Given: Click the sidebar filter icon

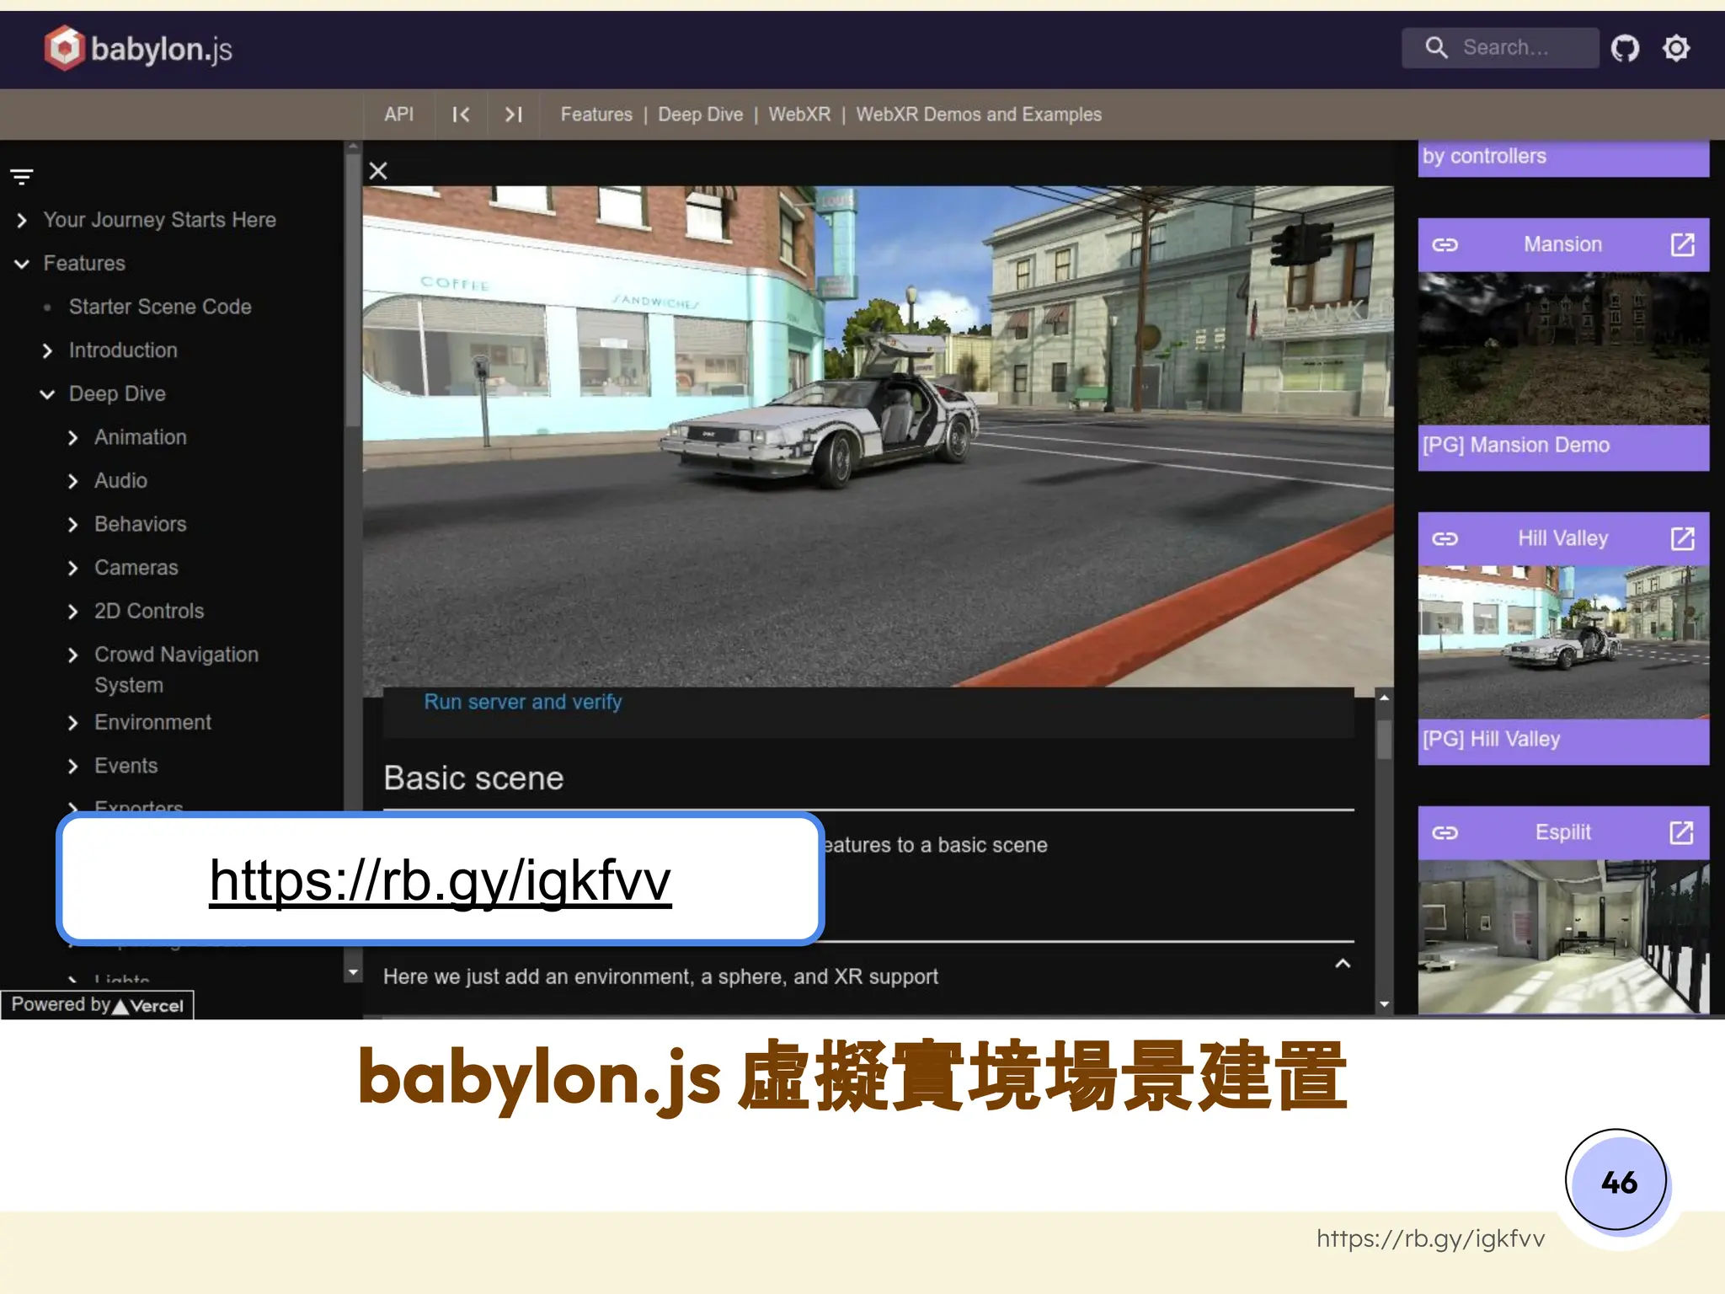Looking at the screenshot, I should point(22,177).
